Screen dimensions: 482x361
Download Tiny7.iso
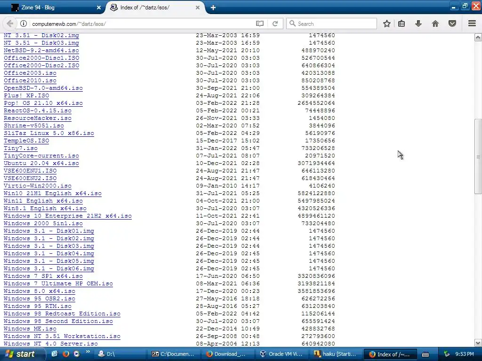21,148
